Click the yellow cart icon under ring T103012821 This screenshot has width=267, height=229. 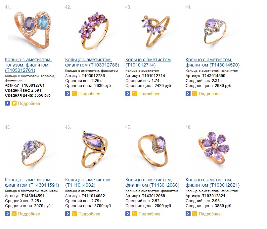coord(195,214)
